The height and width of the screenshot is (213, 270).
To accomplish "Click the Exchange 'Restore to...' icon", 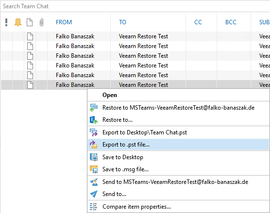I will click(x=94, y=120).
